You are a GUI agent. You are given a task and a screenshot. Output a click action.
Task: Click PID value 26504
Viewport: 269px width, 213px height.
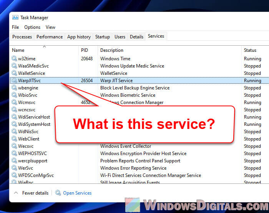[x=87, y=81]
